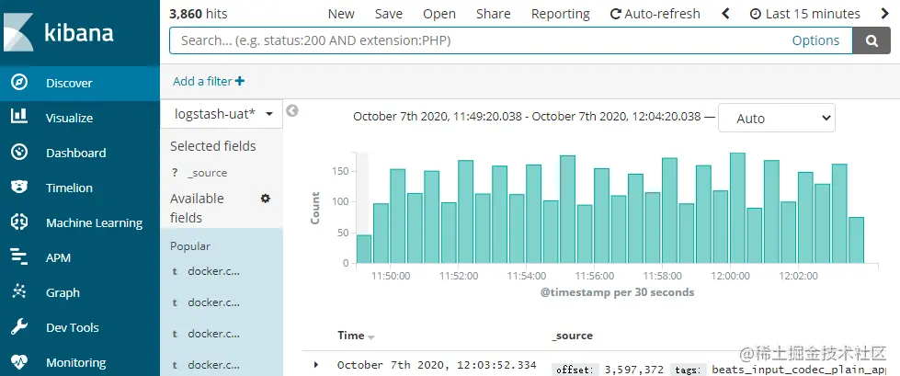Viewport: 900px width, 376px height.
Task: Click the Auto-refresh circular arrow icon
Action: pyautogui.click(x=615, y=14)
